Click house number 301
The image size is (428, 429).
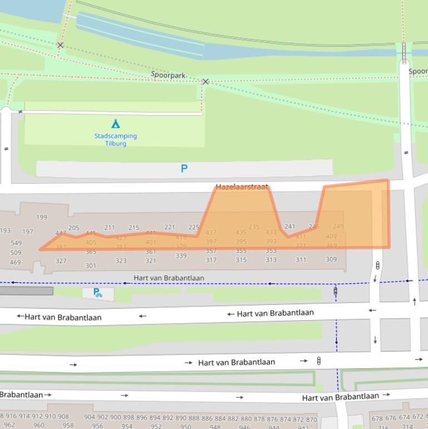pos(90,266)
